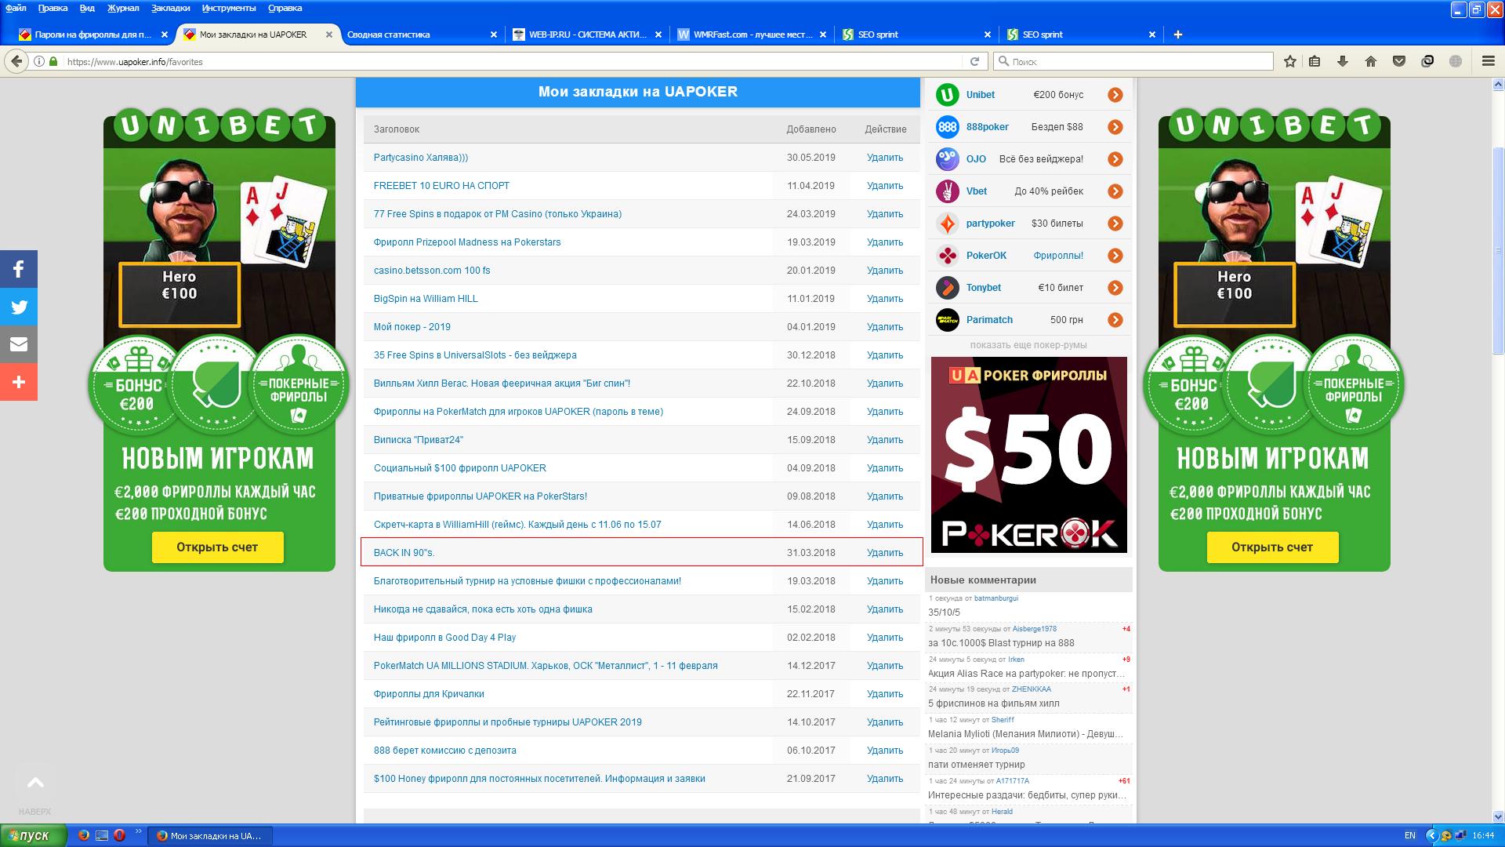Click the 888poker blue logo icon

948,127
